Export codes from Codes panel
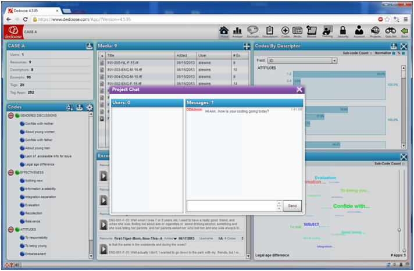 [80, 107]
